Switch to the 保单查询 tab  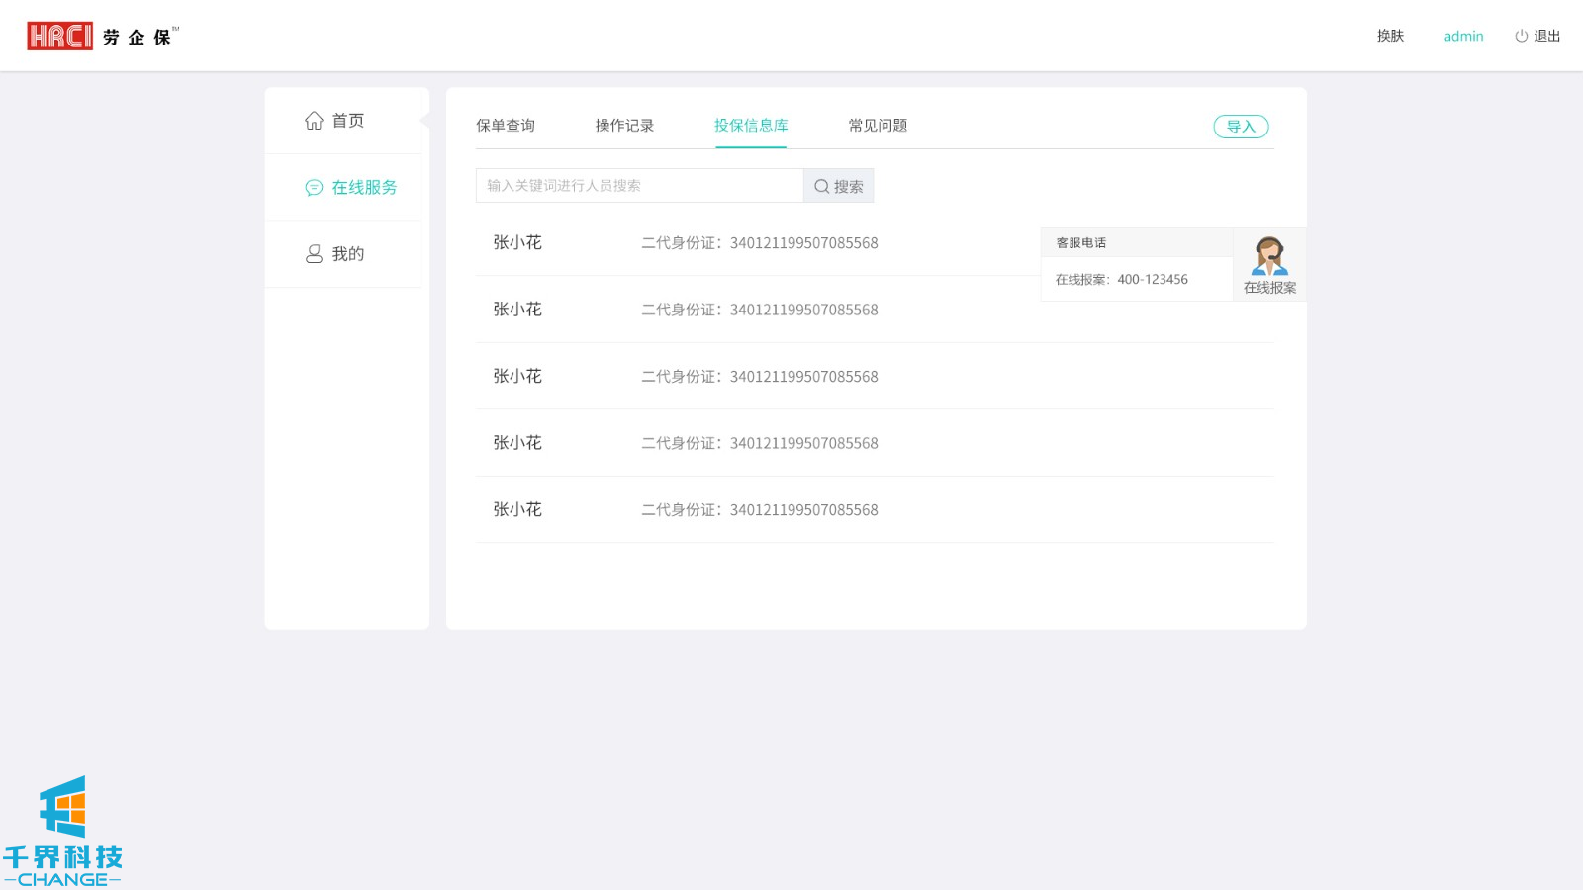(x=506, y=126)
